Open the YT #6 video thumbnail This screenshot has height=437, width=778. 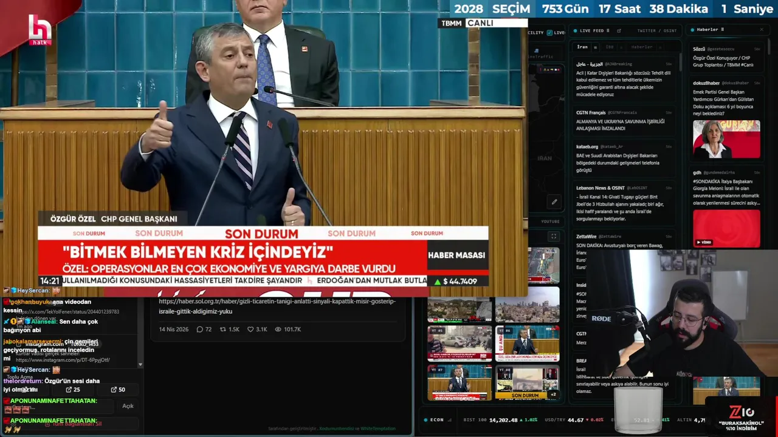527,344
